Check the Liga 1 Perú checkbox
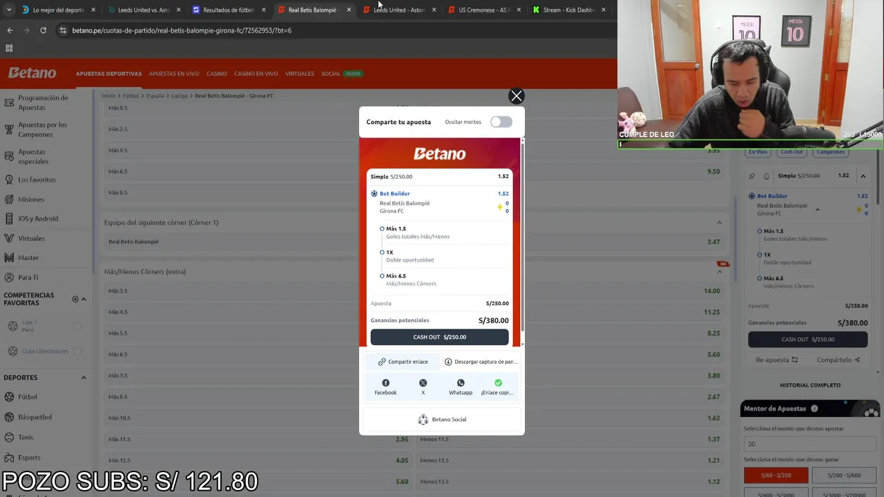Viewport: 884px width, 497px height. [x=77, y=326]
